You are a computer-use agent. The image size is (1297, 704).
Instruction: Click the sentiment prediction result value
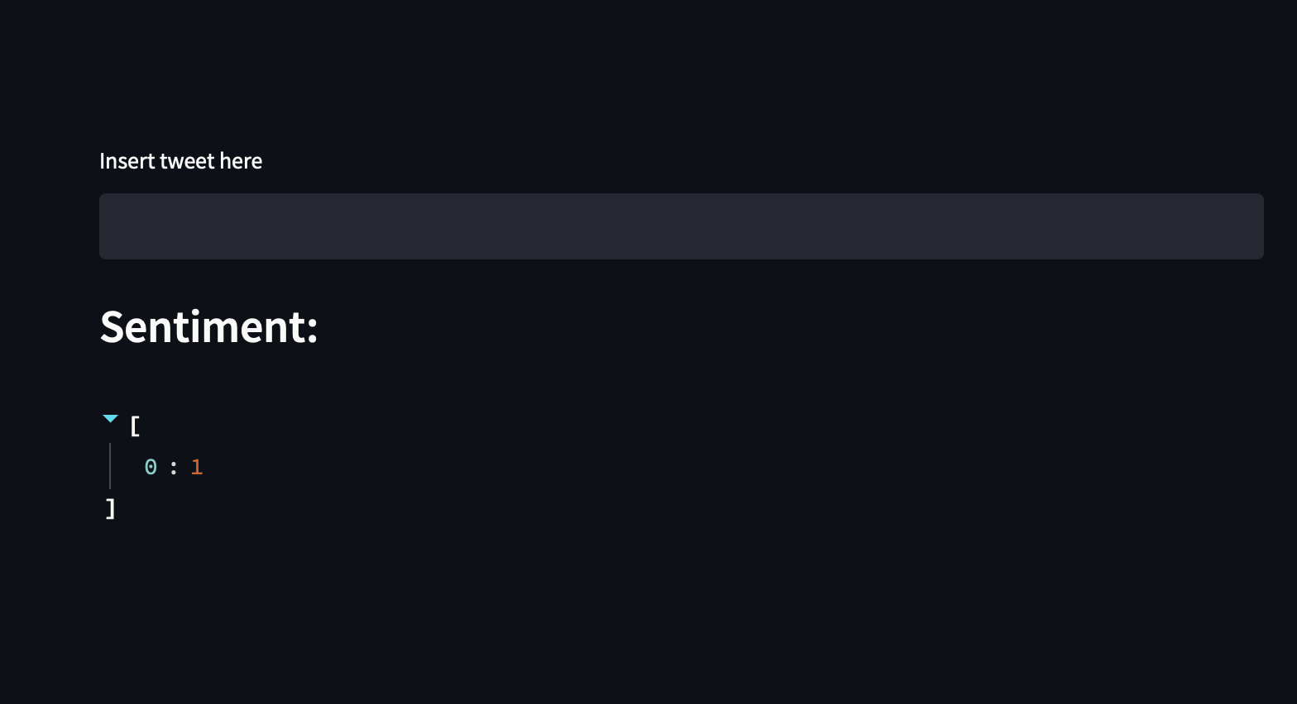[x=196, y=467]
